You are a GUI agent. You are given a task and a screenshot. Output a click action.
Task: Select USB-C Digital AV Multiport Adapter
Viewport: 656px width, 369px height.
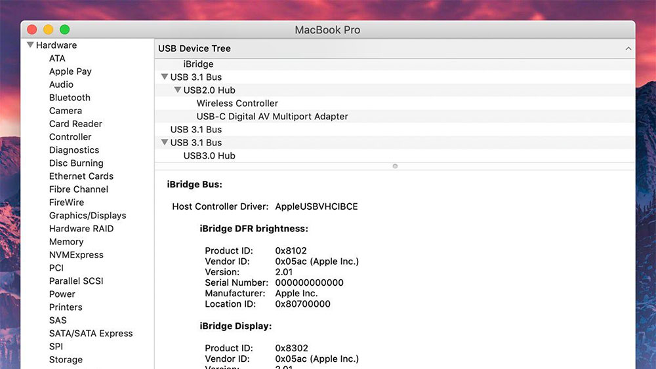pyautogui.click(x=272, y=117)
